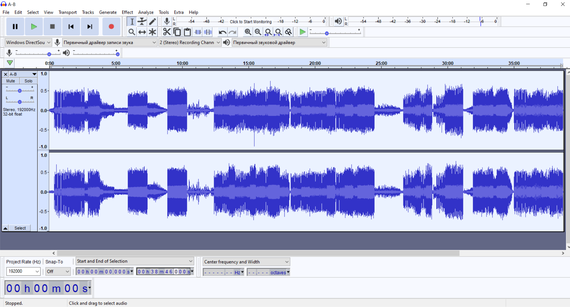Click the audio position time display
The width and height of the screenshot is (570, 307).
click(x=48, y=288)
